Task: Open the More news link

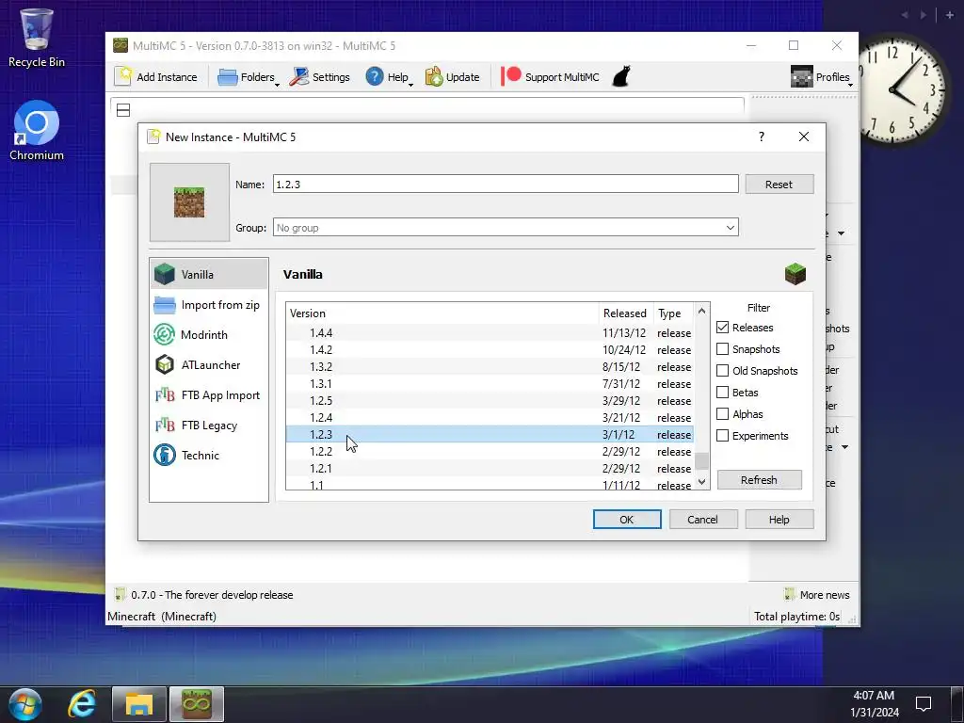Action: point(817,595)
